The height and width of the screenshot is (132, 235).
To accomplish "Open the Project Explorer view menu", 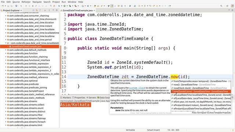I will click(49, 10).
